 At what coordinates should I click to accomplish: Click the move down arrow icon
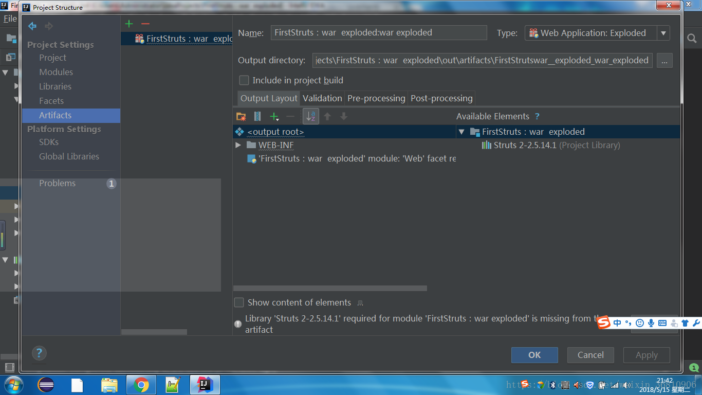point(344,116)
